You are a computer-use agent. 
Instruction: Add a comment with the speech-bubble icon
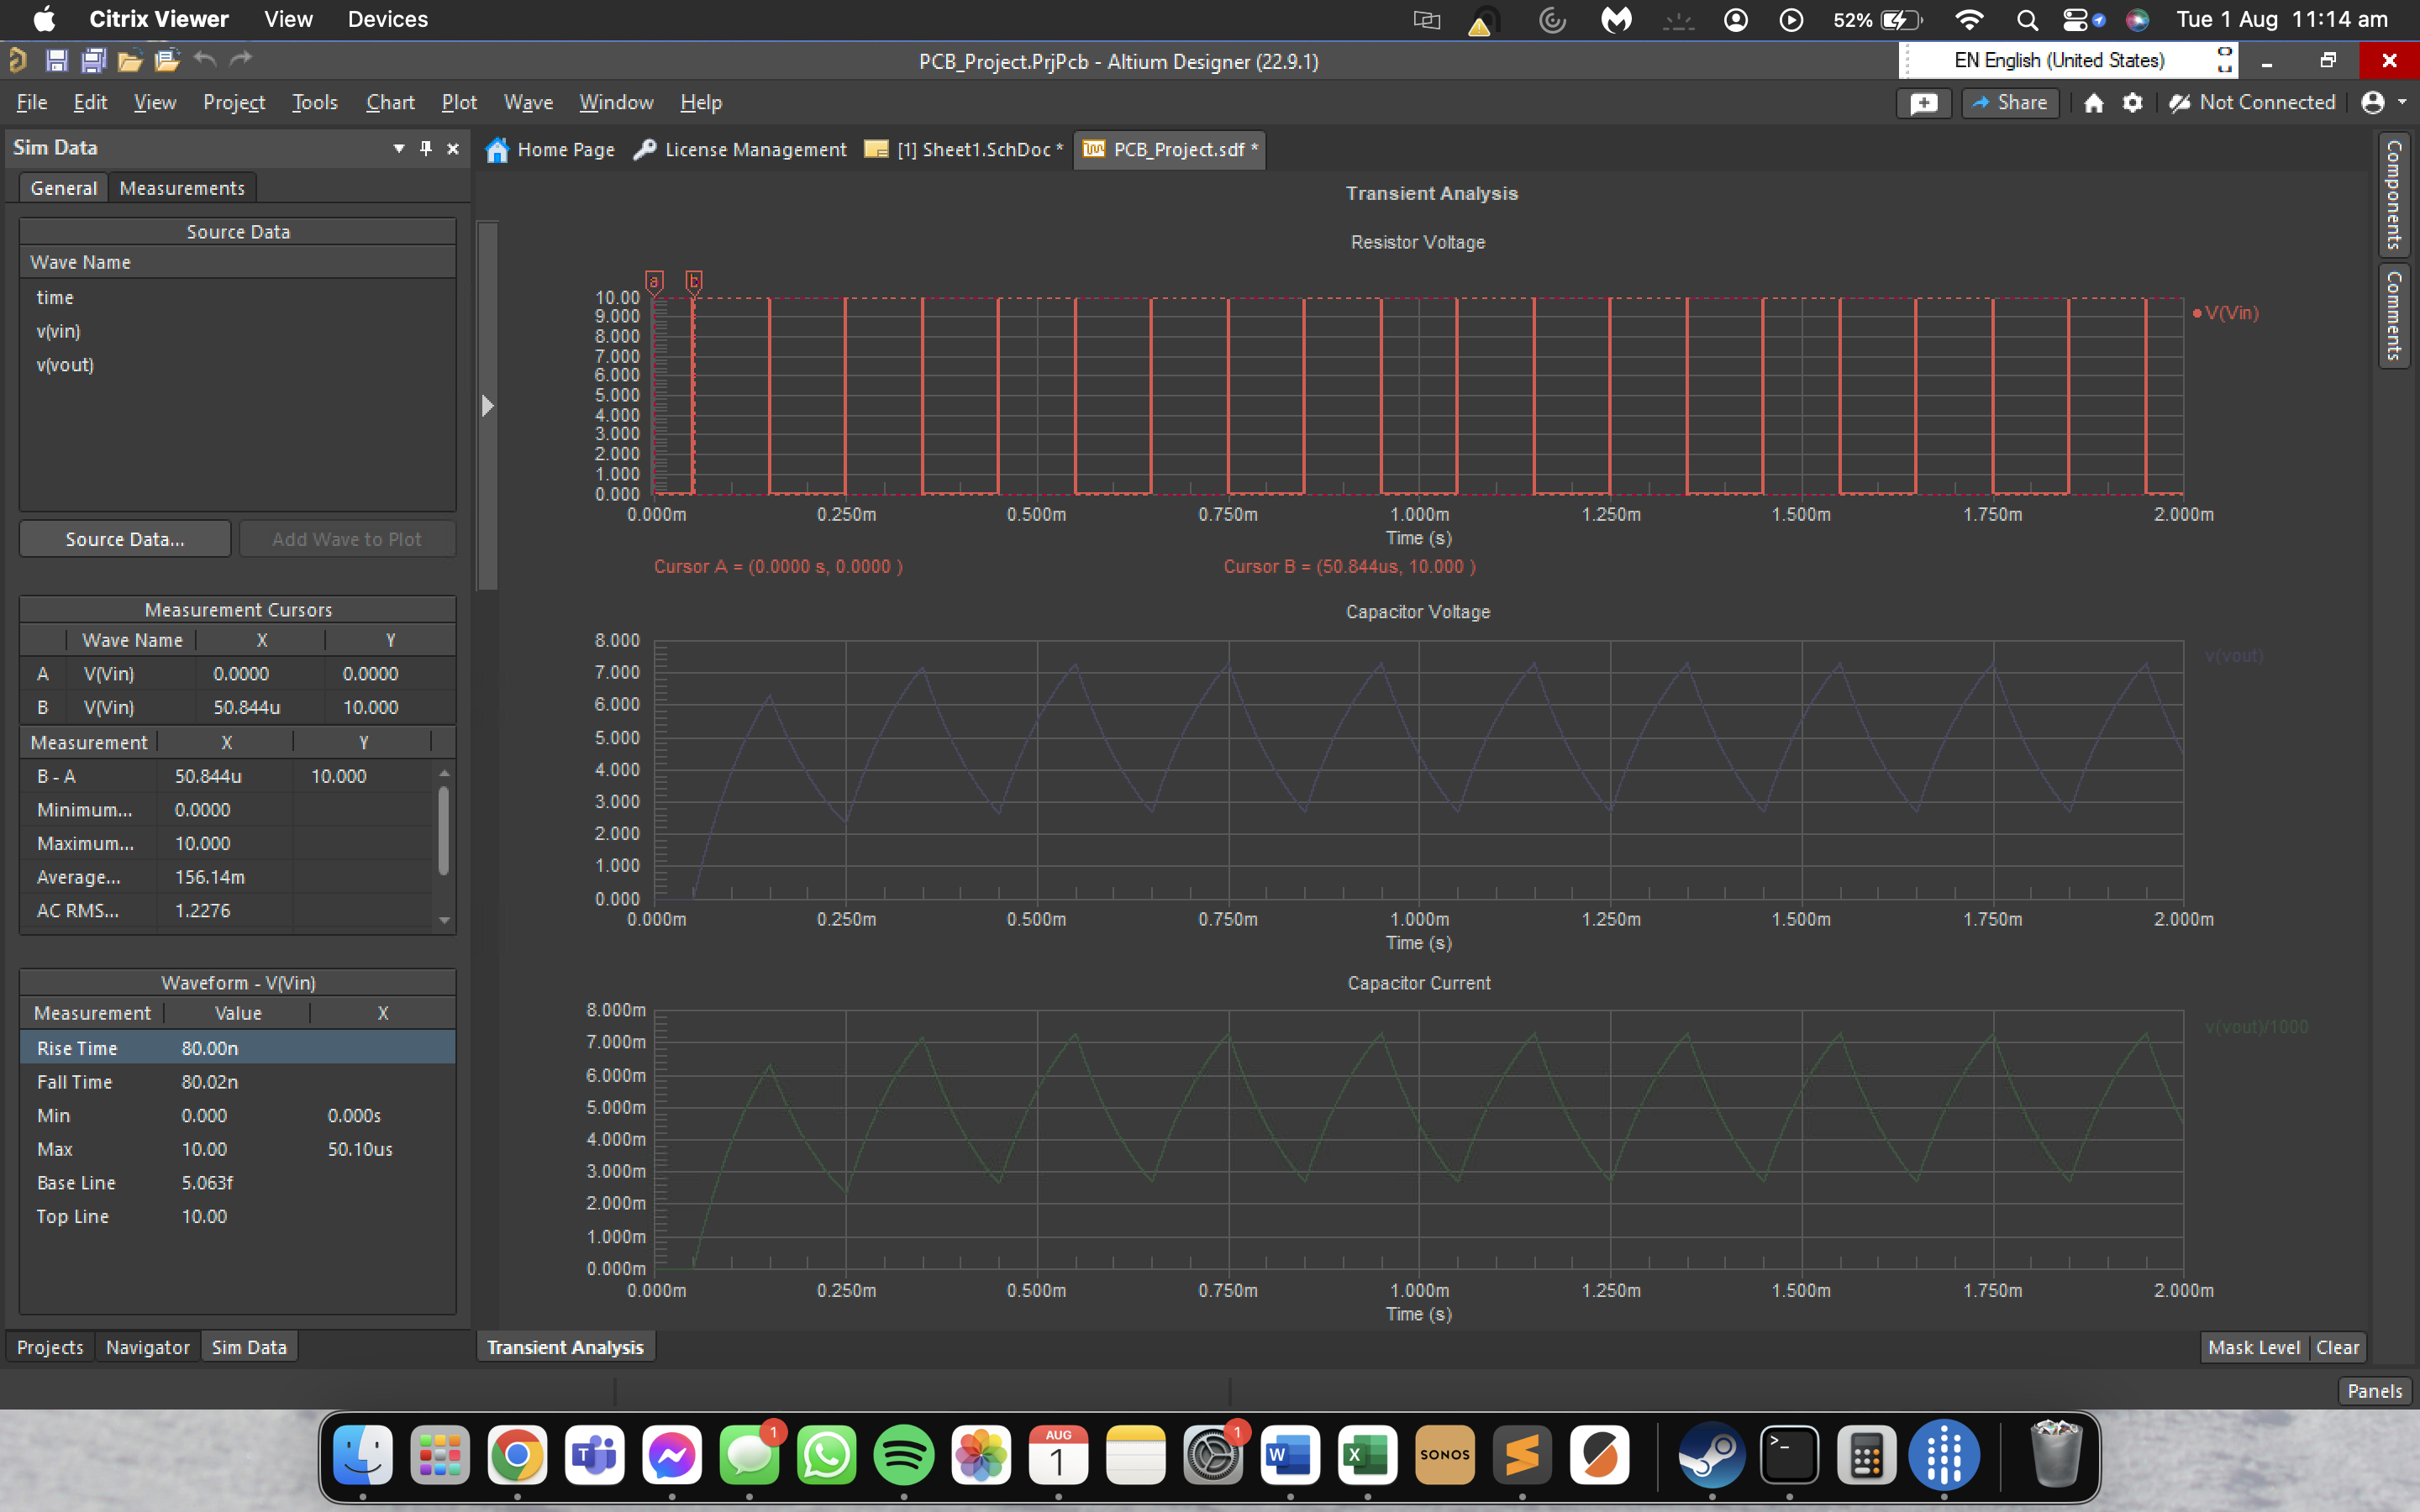click(1924, 102)
